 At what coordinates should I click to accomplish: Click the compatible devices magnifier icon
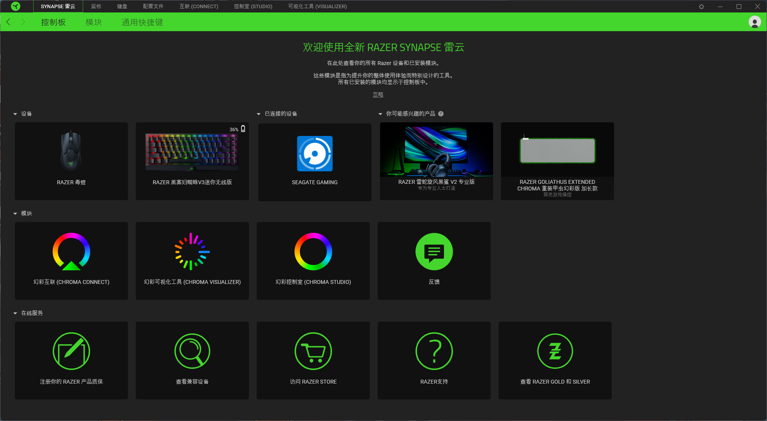pos(192,351)
